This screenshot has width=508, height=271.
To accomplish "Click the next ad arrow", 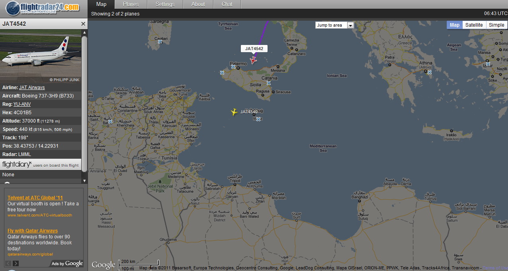I will (16, 263).
